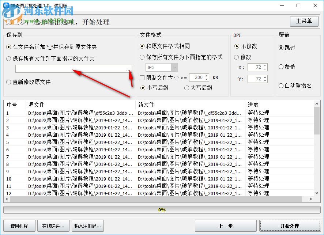Select 直新修改原文件 save option

(9, 82)
